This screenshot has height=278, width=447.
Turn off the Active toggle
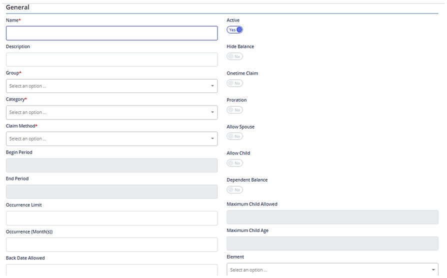[x=234, y=29]
